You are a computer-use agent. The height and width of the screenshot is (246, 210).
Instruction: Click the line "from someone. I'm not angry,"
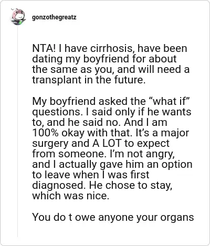point(103,154)
